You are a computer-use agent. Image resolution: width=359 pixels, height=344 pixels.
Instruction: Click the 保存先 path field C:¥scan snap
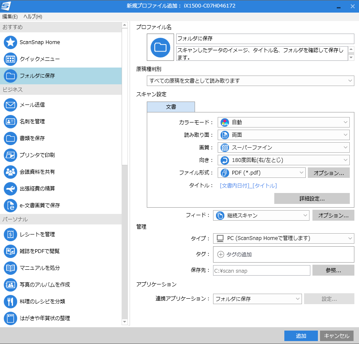click(x=261, y=271)
